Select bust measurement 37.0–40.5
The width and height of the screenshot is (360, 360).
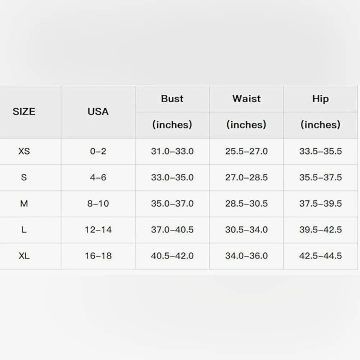tap(172, 230)
